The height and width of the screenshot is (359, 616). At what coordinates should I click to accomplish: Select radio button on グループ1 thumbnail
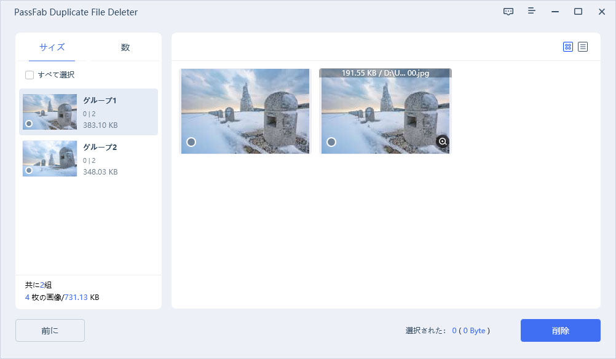29,124
